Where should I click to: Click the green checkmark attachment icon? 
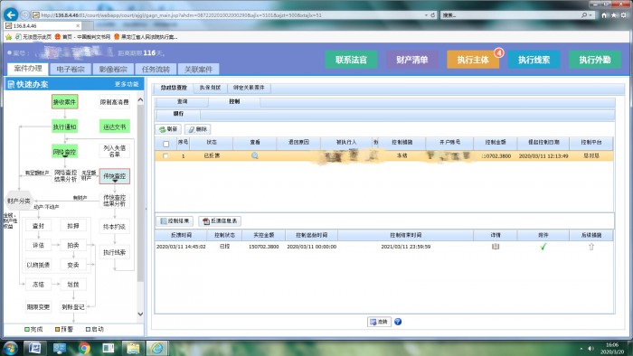point(543,247)
